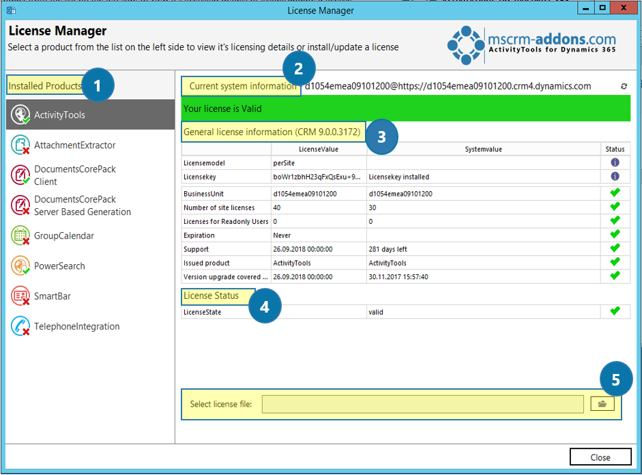Select AttachmentExtractor in the product list

91,145
